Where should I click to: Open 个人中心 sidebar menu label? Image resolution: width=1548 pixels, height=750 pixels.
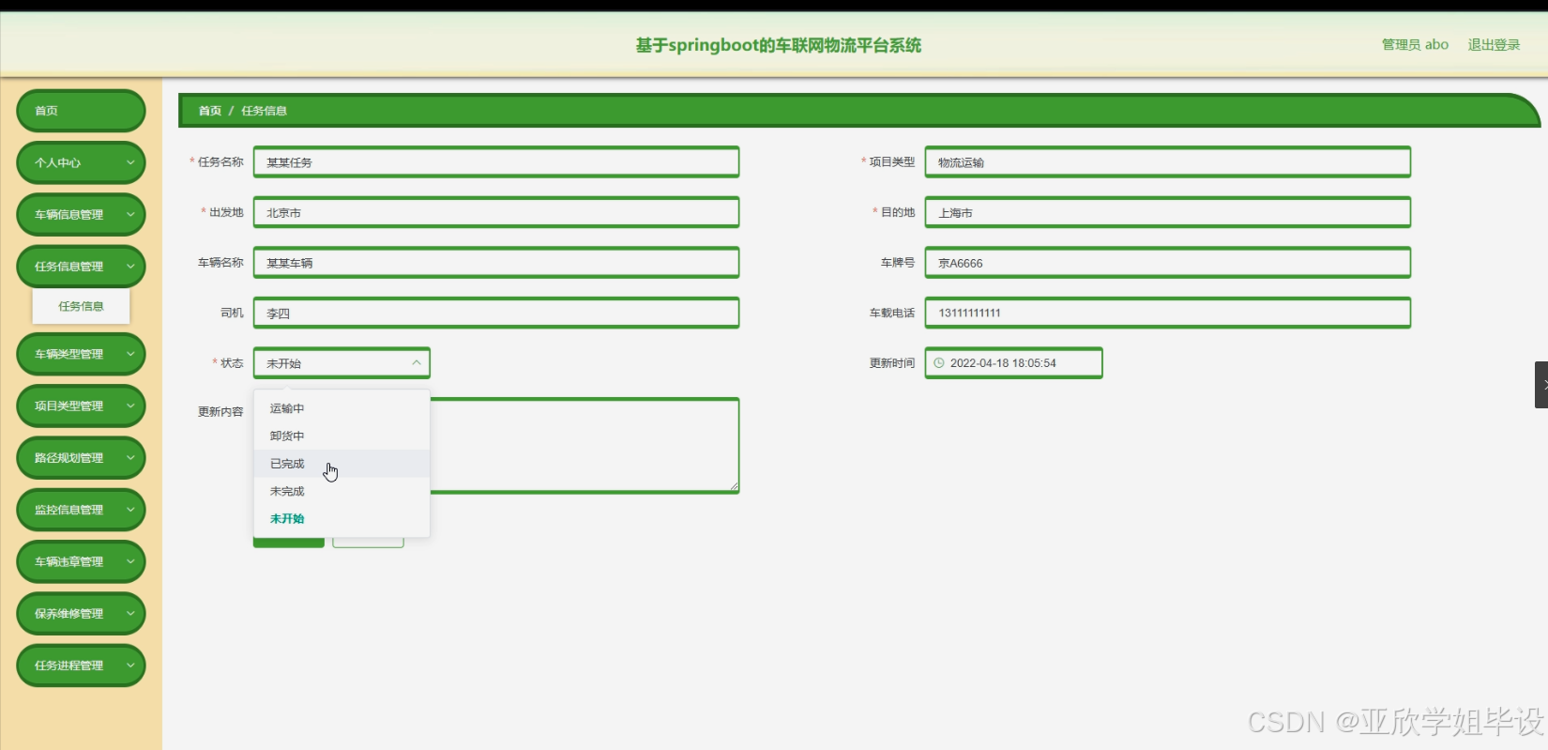(57, 163)
